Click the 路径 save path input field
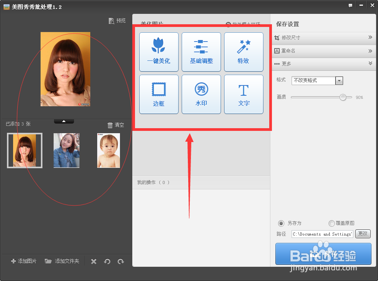Image resolution: width=378 pixels, height=281 pixels. pos(322,234)
